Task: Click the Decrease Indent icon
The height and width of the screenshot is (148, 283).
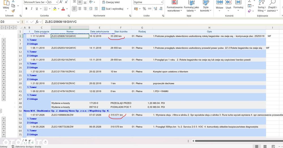Action: tap(91, 9)
